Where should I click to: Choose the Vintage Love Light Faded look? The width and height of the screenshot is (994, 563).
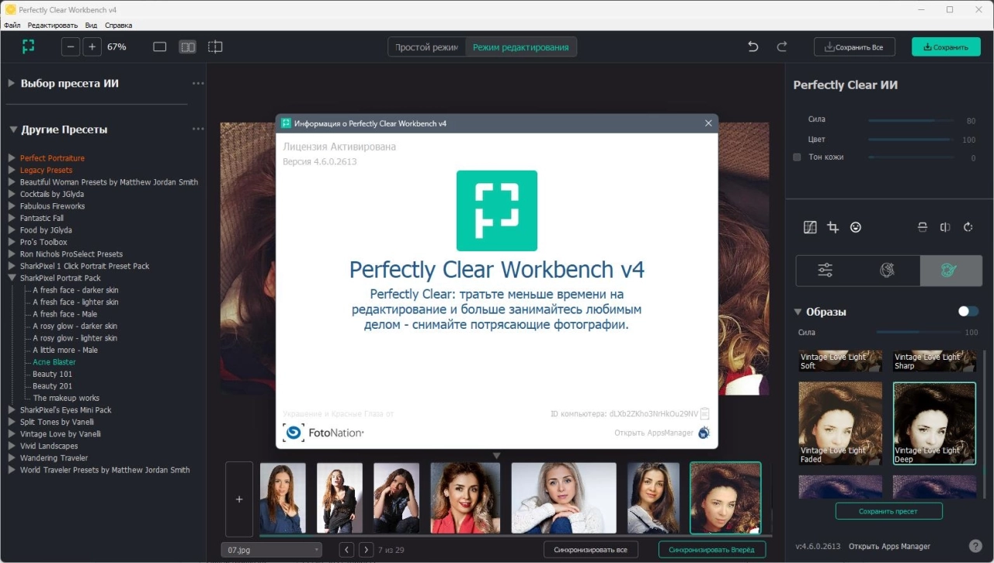[x=840, y=423]
